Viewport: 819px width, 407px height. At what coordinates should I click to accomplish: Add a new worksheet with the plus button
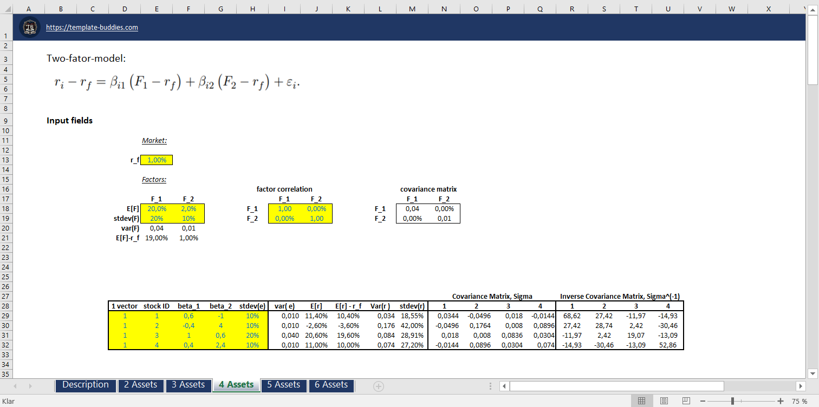click(x=378, y=385)
